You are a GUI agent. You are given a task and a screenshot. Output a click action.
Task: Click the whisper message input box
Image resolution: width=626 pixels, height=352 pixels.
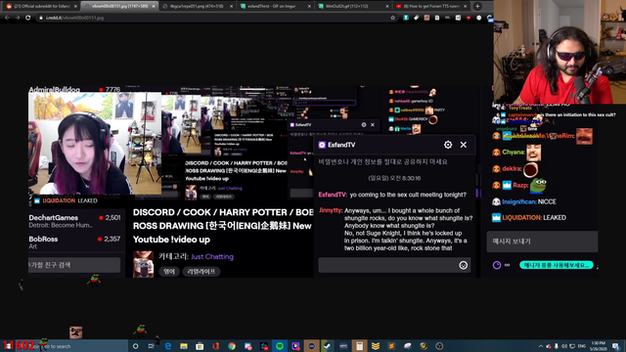[394, 265]
